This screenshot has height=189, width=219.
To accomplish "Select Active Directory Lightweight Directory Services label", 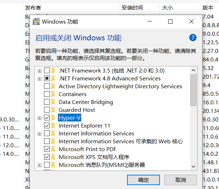I will (x=120, y=86).
